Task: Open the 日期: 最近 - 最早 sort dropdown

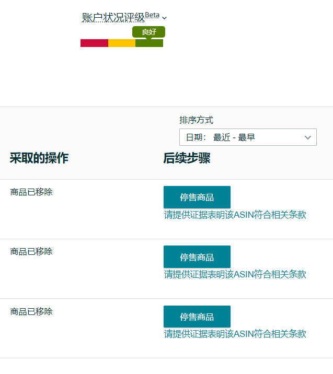Action: [x=248, y=137]
